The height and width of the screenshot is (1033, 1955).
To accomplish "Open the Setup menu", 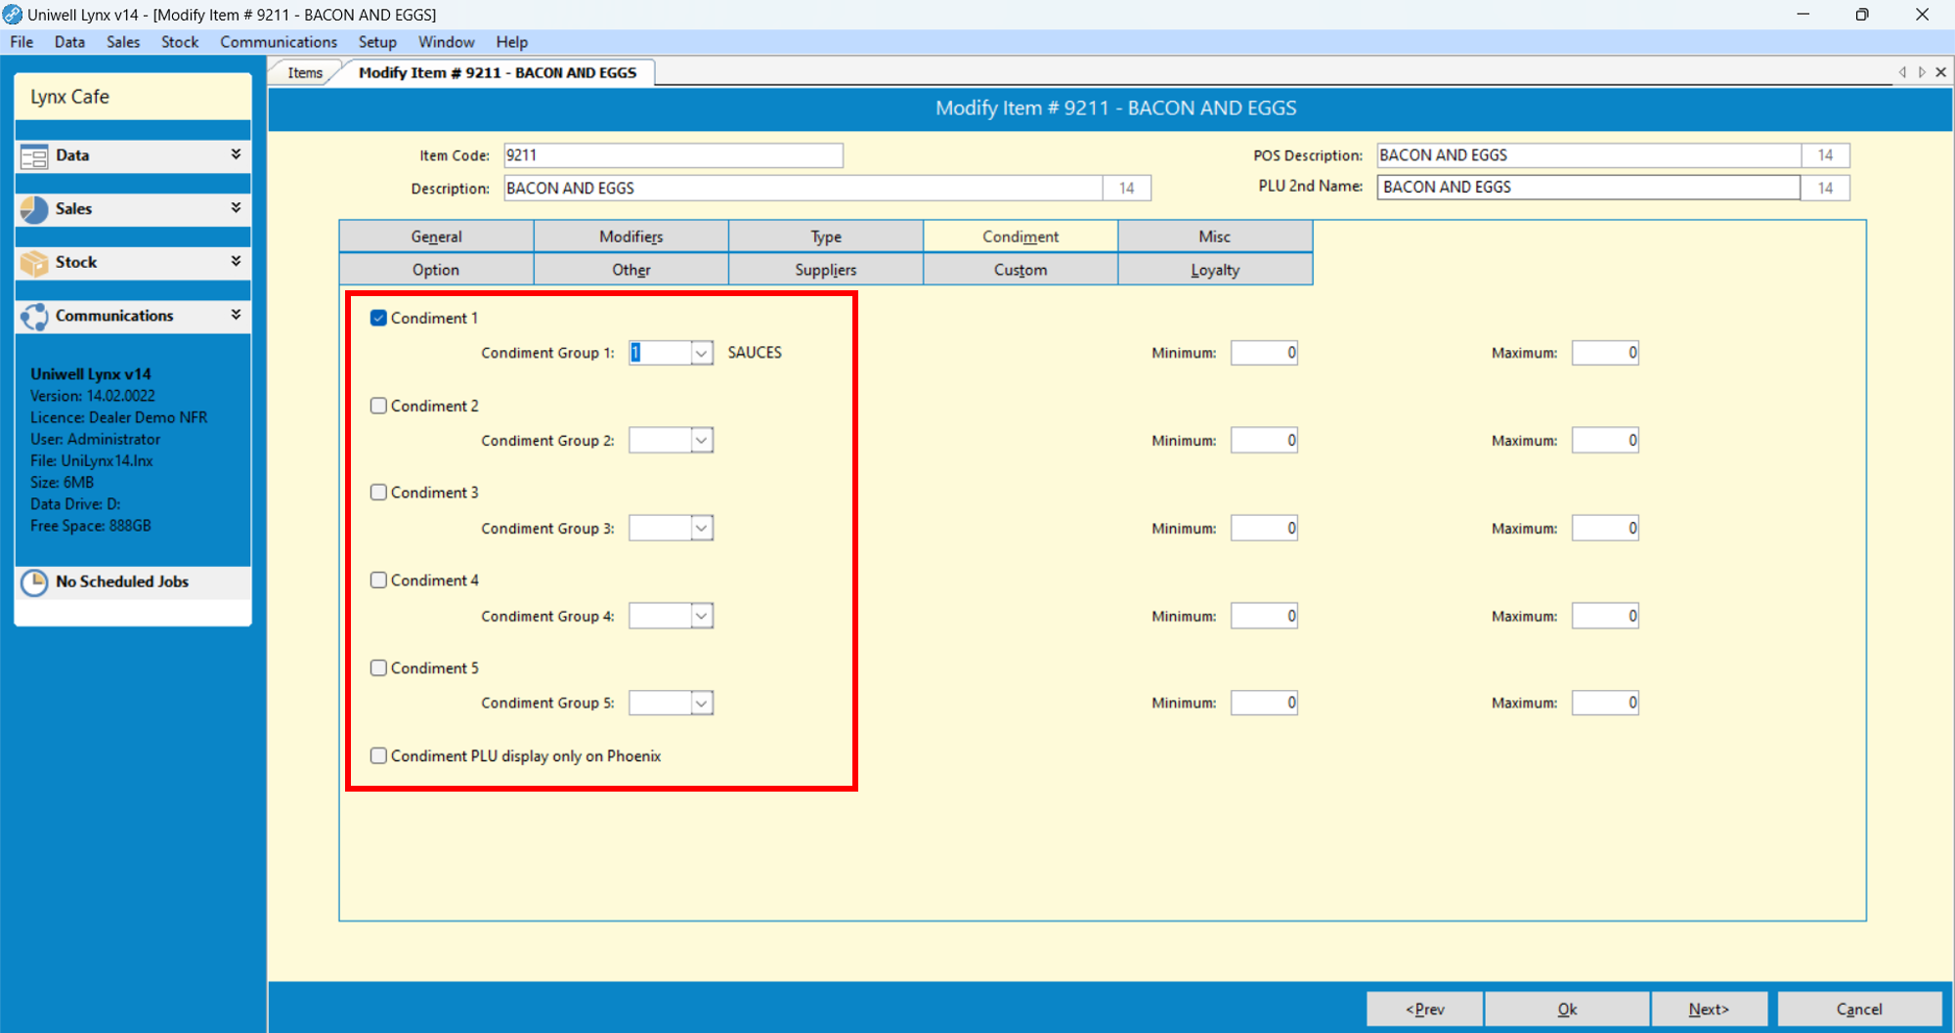I will click(377, 42).
